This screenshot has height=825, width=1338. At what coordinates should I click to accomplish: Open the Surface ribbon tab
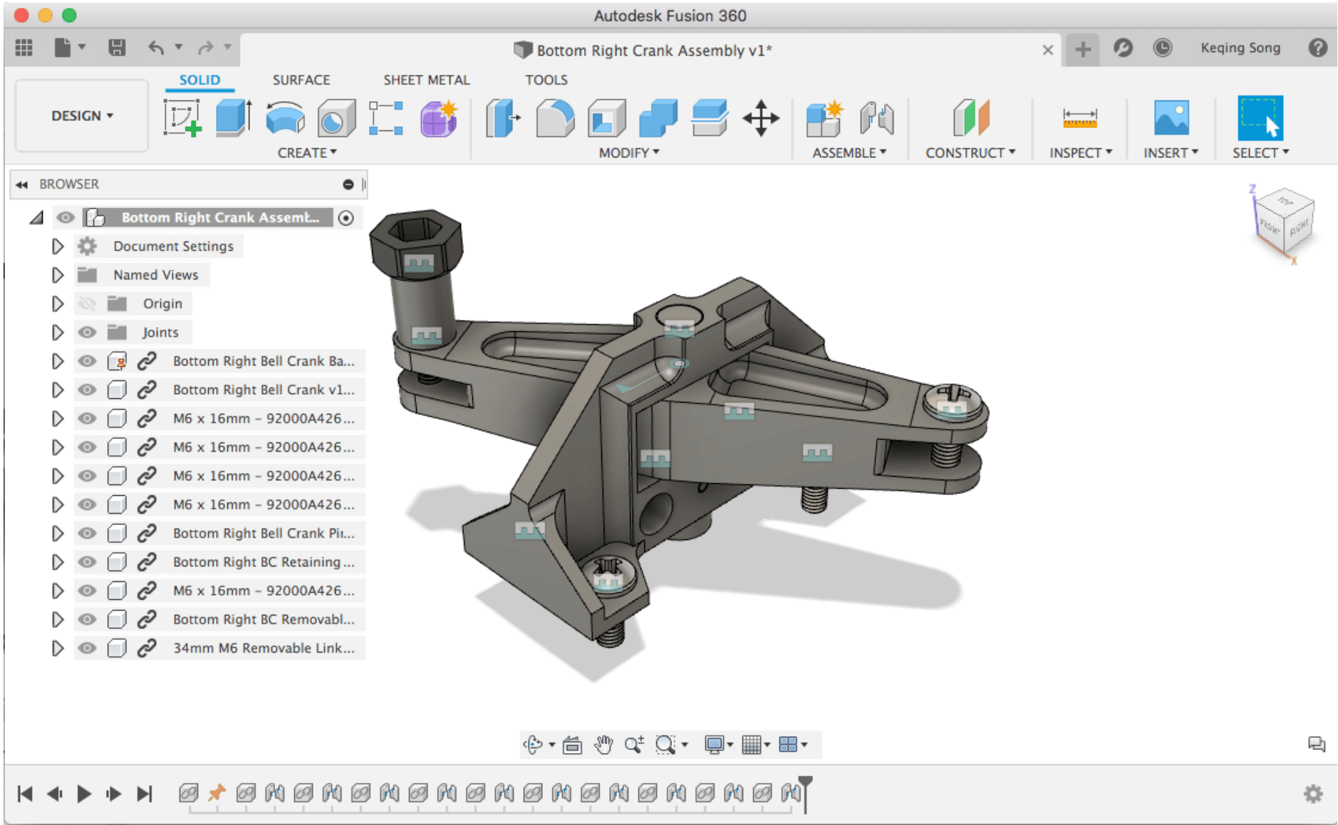[x=301, y=80]
